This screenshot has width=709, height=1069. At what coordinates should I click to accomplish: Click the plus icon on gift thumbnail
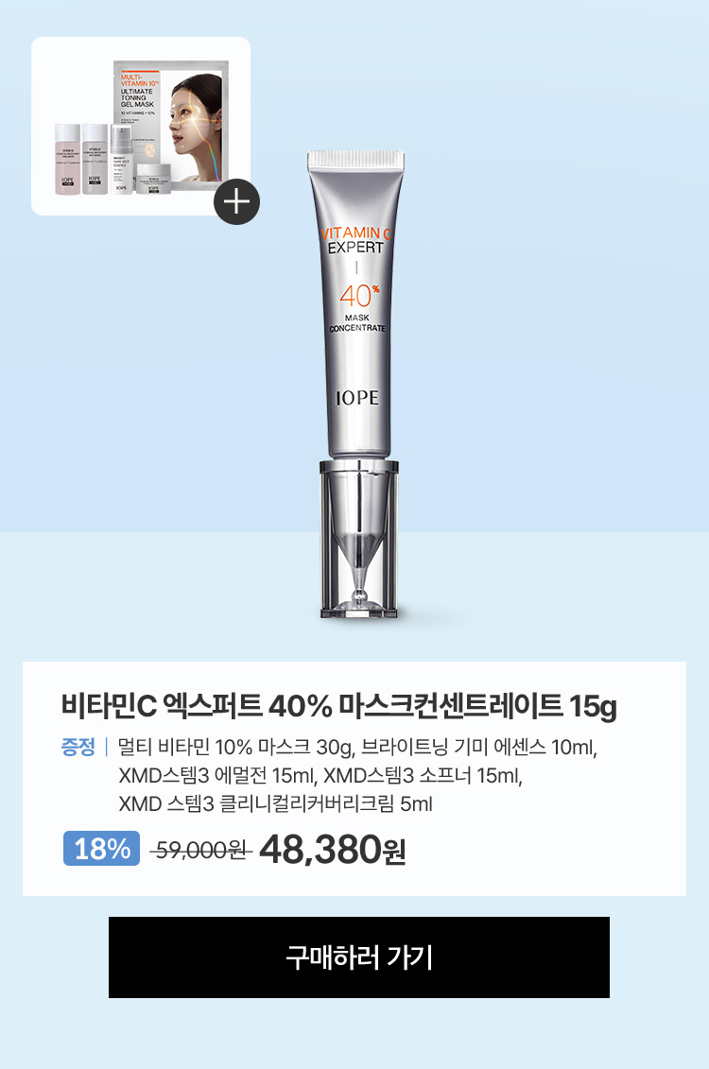click(x=236, y=202)
